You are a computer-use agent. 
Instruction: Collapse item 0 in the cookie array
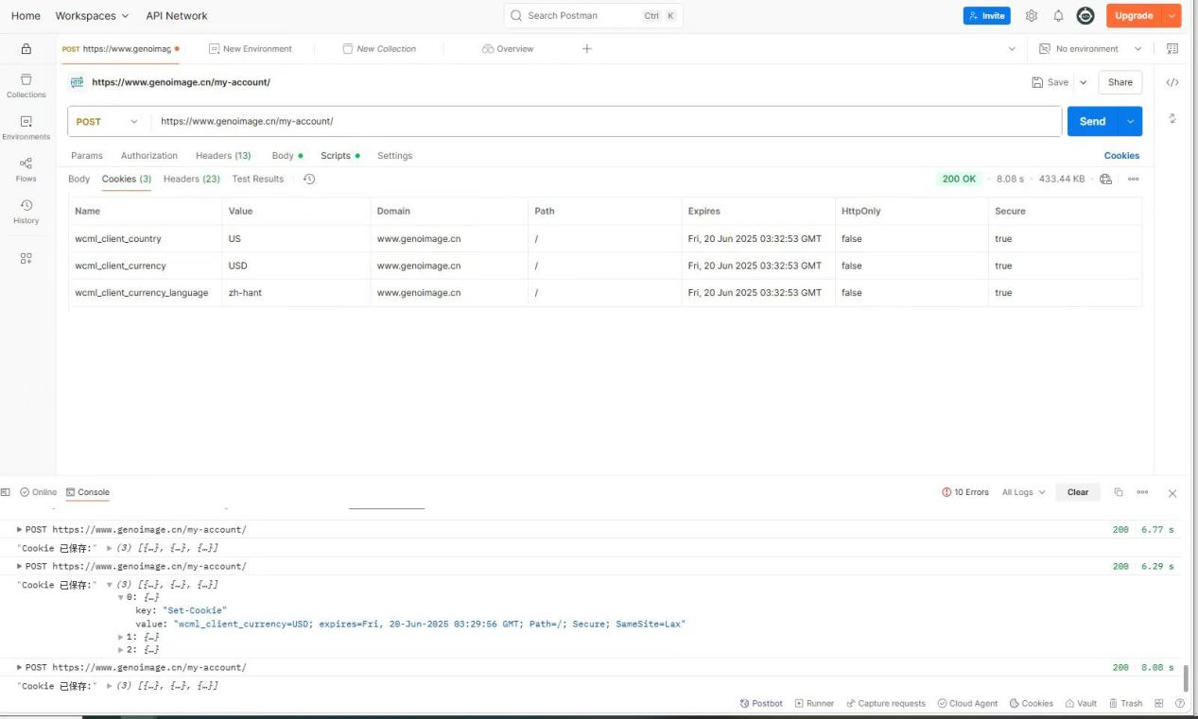120,597
